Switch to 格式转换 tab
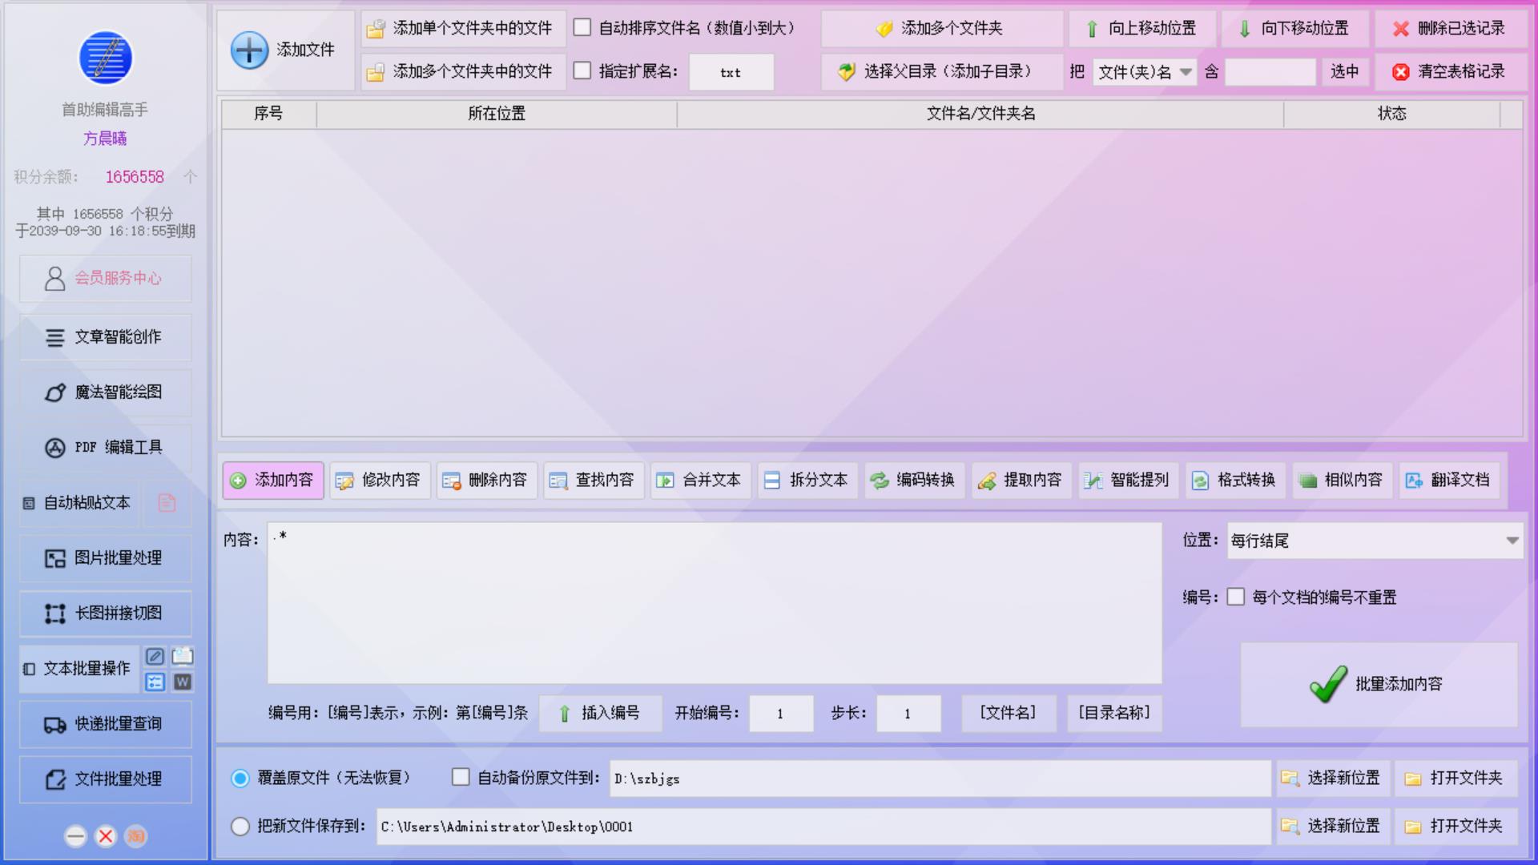The image size is (1538, 865). [x=1236, y=481]
